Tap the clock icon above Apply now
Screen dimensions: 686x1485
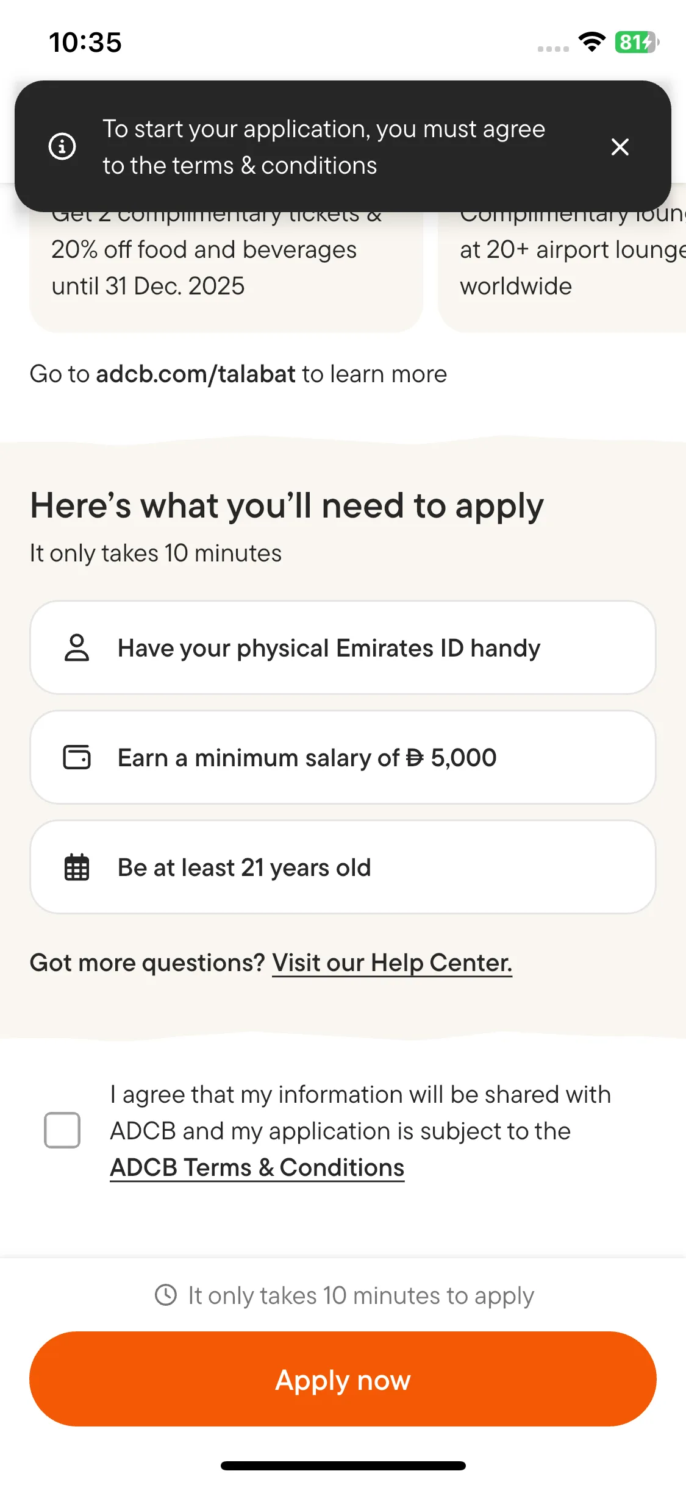coord(166,1295)
